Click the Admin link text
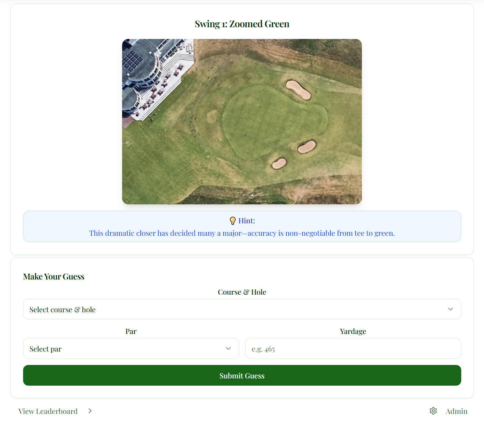The height and width of the screenshot is (427, 484). point(456,411)
